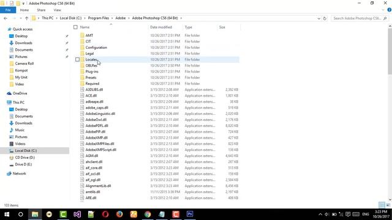Open the volume icon in system tray
The width and height of the screenshot is (392, 220).
click(327, 215)
